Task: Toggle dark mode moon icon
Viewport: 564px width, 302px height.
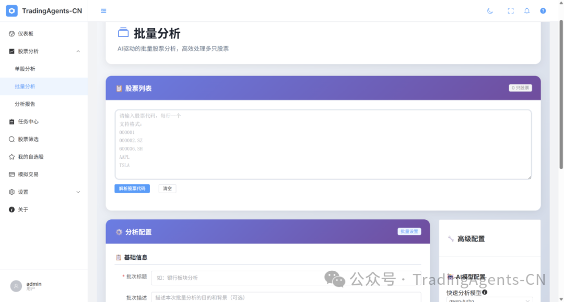Action: pyautogui.click(x=490, y=11)
